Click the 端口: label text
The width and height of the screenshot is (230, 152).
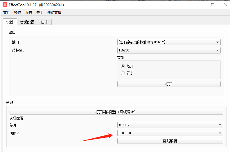pyautogui.click(x=17, y=42)
